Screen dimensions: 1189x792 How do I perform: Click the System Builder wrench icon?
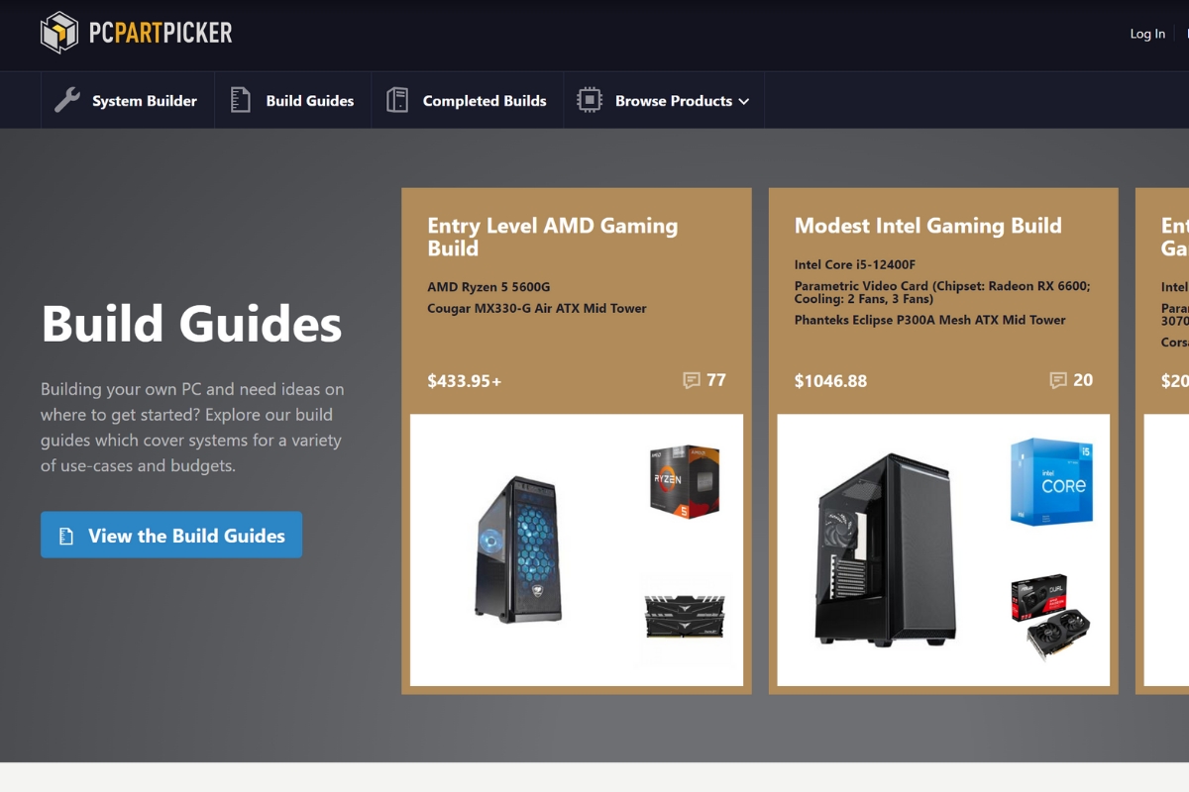pos(67,100)
